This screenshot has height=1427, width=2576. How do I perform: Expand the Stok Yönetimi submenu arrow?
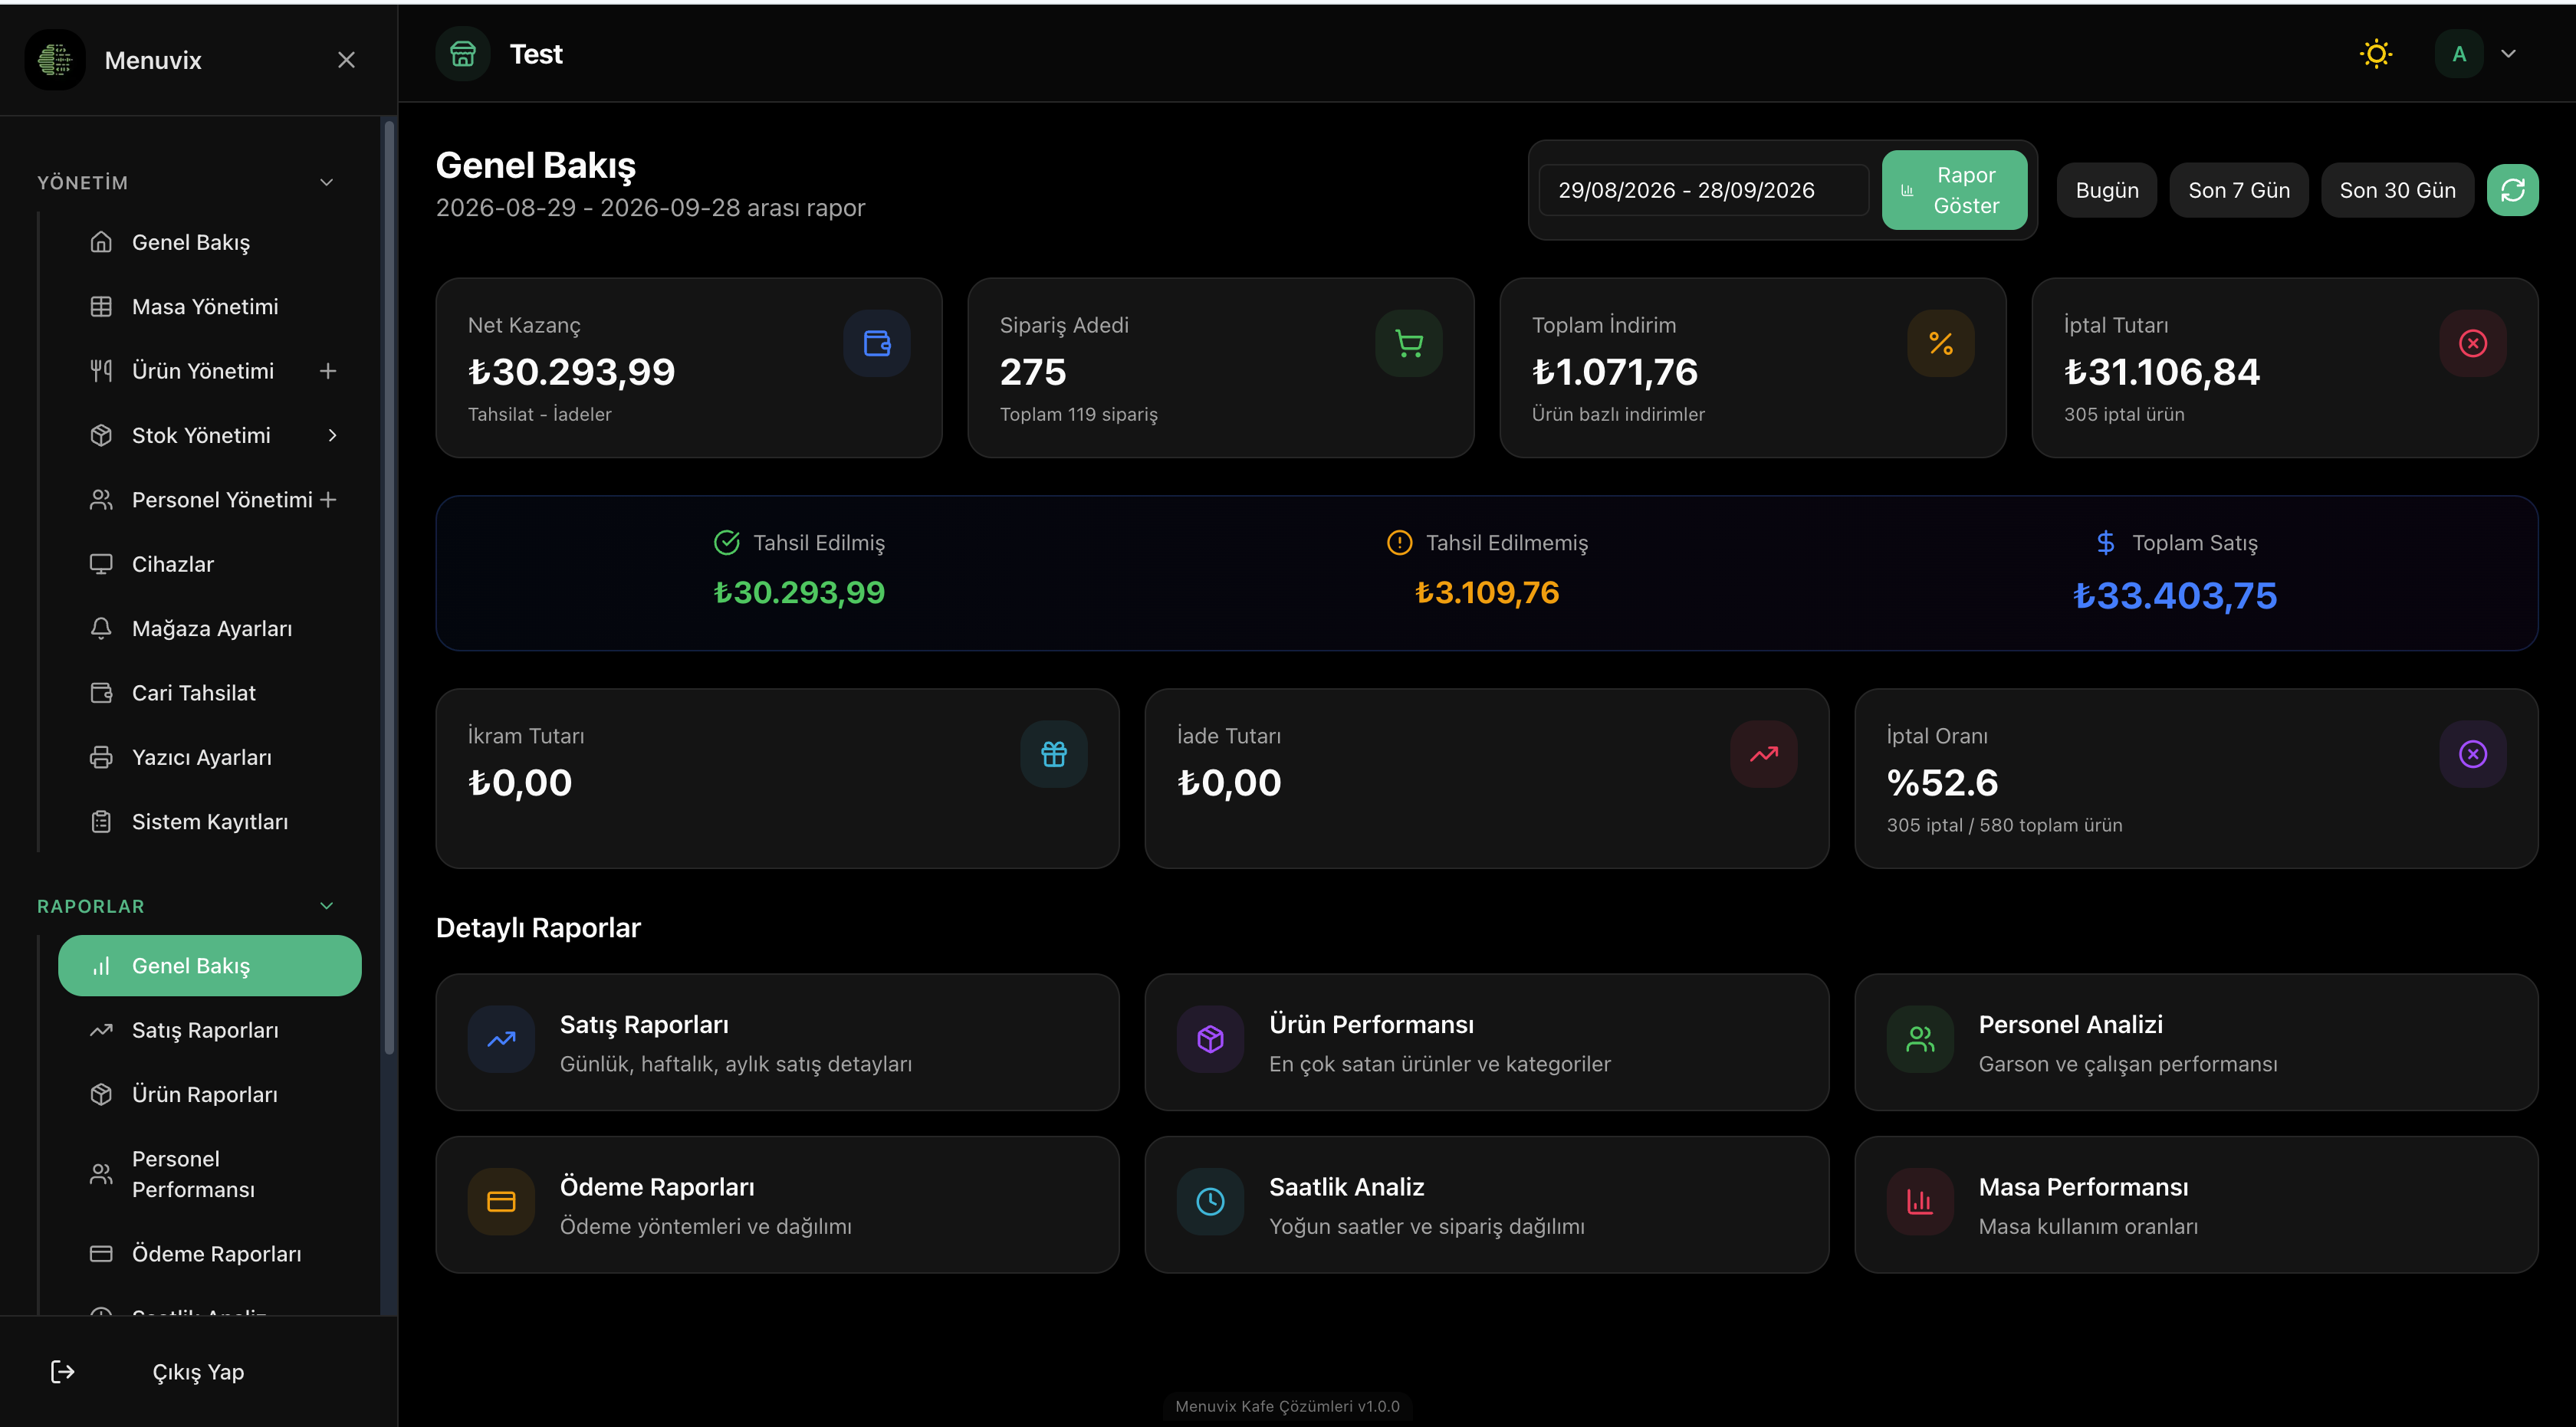click(332, 436)
